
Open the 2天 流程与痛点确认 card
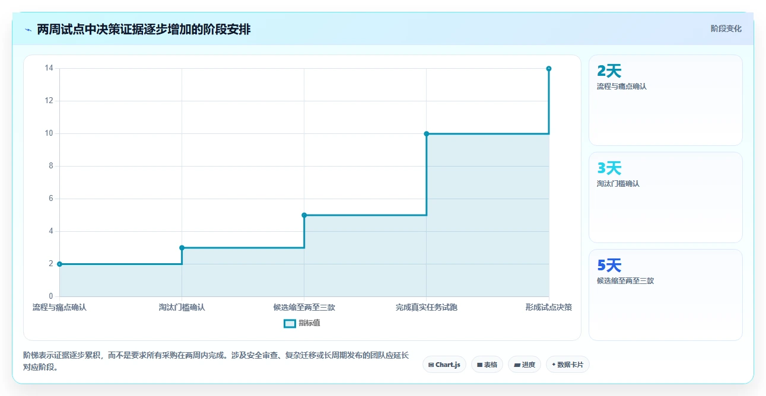pyautogui.click(x=665, y=100)
